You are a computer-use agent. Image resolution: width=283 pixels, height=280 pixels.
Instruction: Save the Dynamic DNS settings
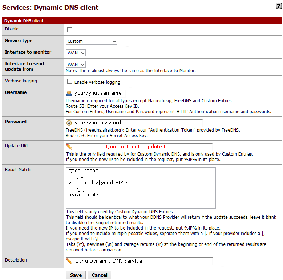click(x=76, y=275)
